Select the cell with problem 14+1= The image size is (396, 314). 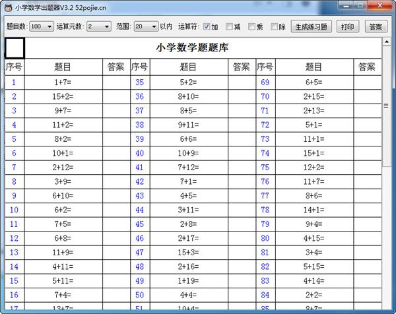(x=314, y=210)
